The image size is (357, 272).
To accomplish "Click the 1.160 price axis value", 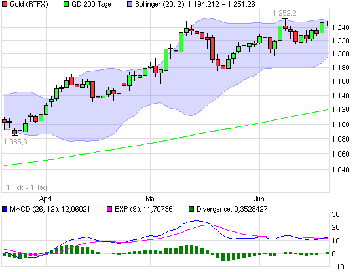I will coord(341,81).
